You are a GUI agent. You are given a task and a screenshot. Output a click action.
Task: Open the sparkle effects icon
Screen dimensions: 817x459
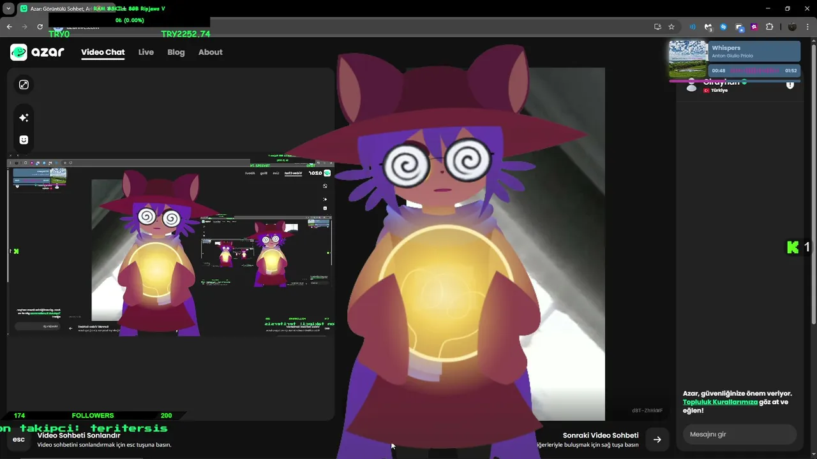(x=24, y=118)
